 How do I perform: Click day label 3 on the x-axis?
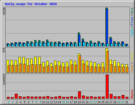pyautogui.click(x=17, y=102)
